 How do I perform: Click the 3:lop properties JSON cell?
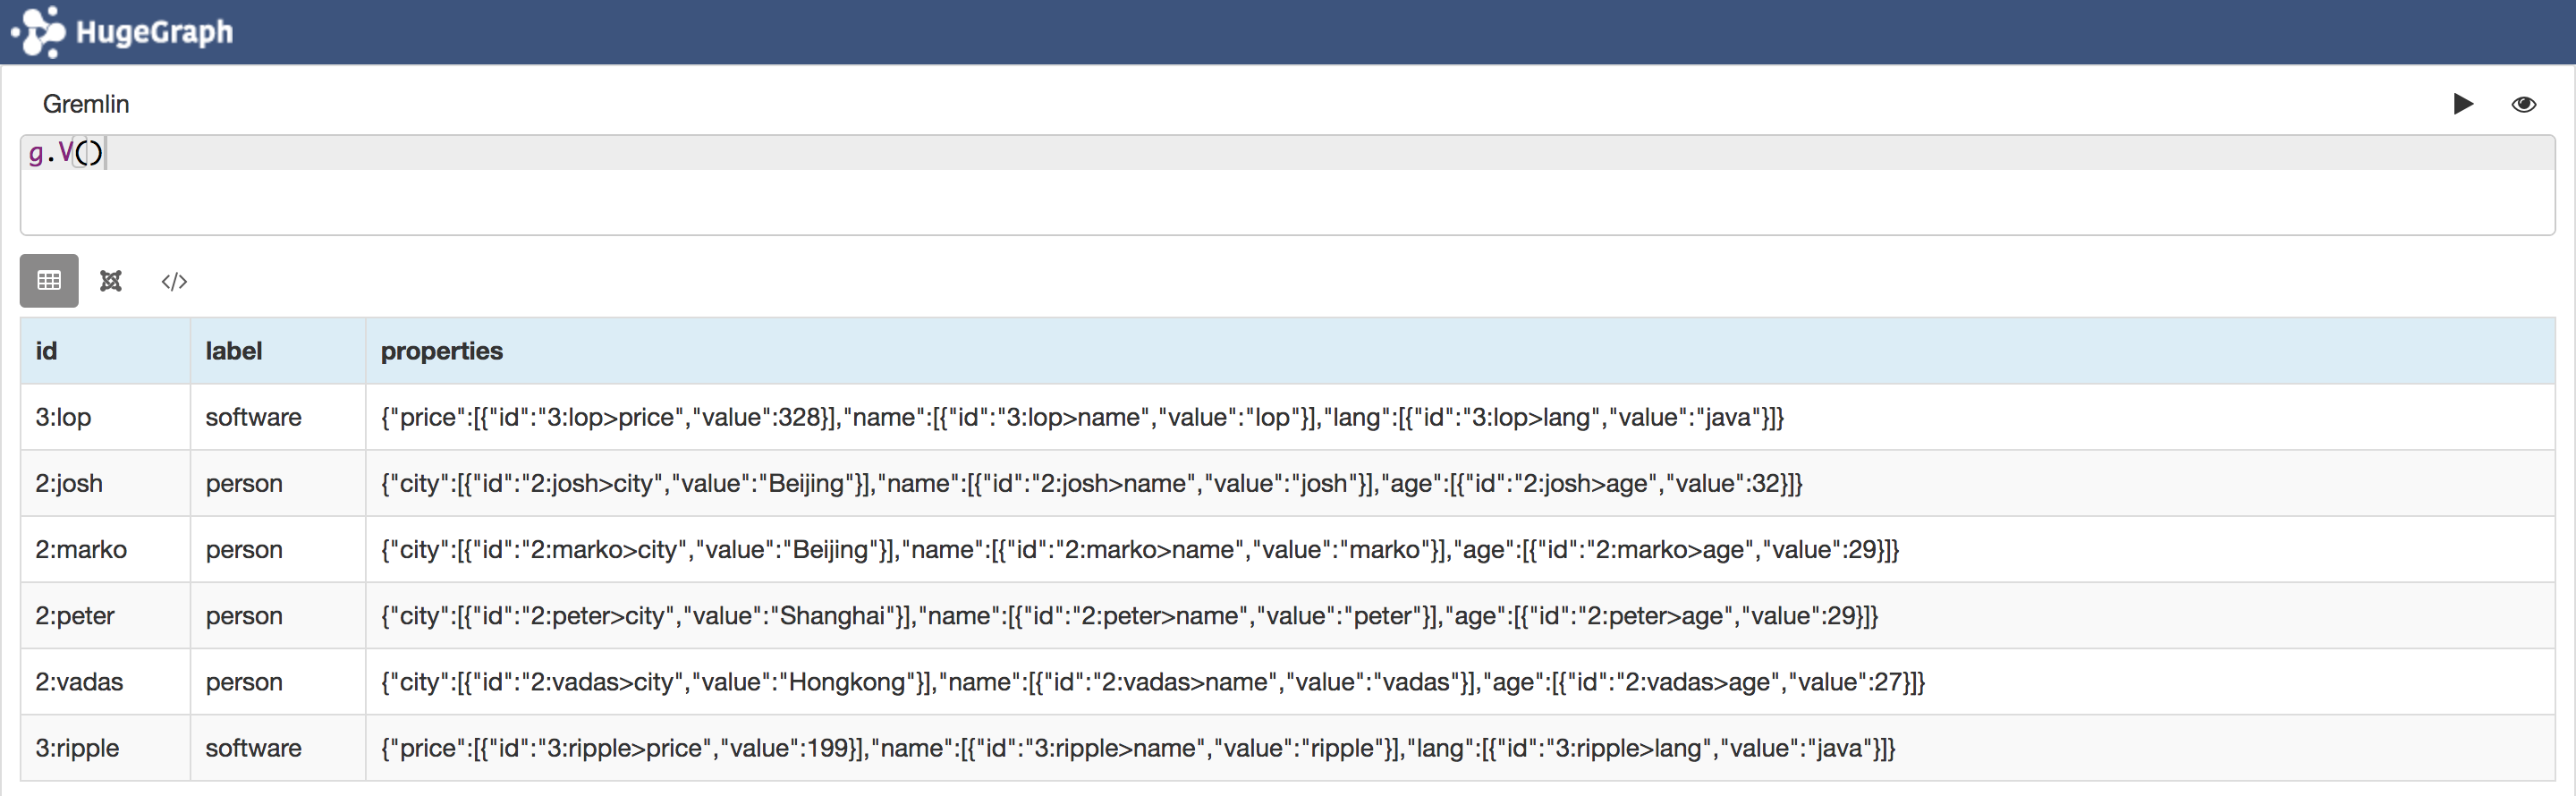(x=1081, y=417)
